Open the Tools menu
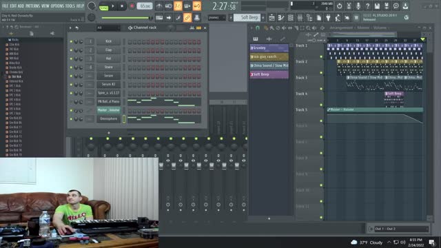Image resolution: width=441 pixels, height=248 pixels. 70,6
